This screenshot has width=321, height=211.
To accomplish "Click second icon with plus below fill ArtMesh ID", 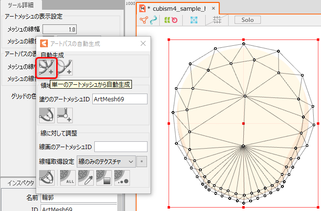I will coord(65,115).
